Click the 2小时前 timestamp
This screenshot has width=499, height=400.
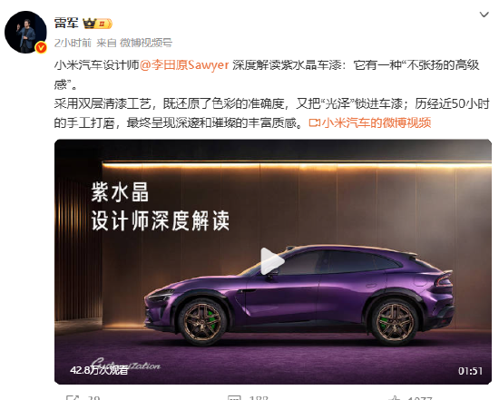click(x=73, y=43)
